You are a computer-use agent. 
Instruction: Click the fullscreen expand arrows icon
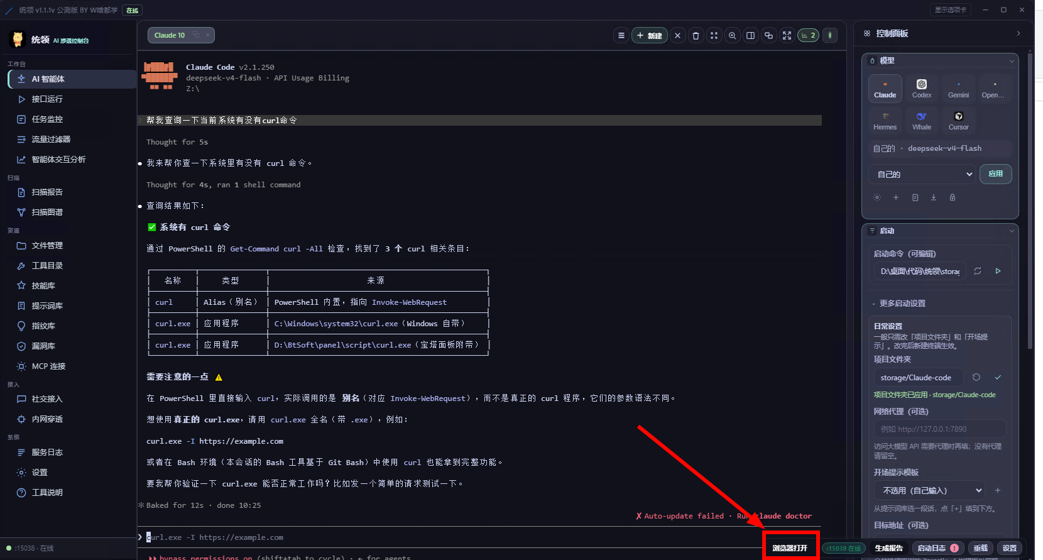[787, 36]
